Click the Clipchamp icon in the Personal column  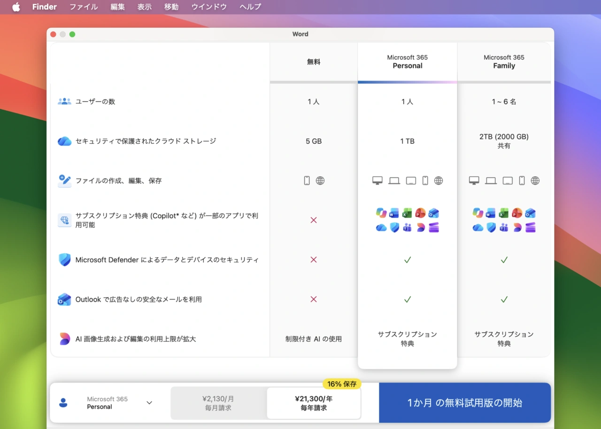434,227
